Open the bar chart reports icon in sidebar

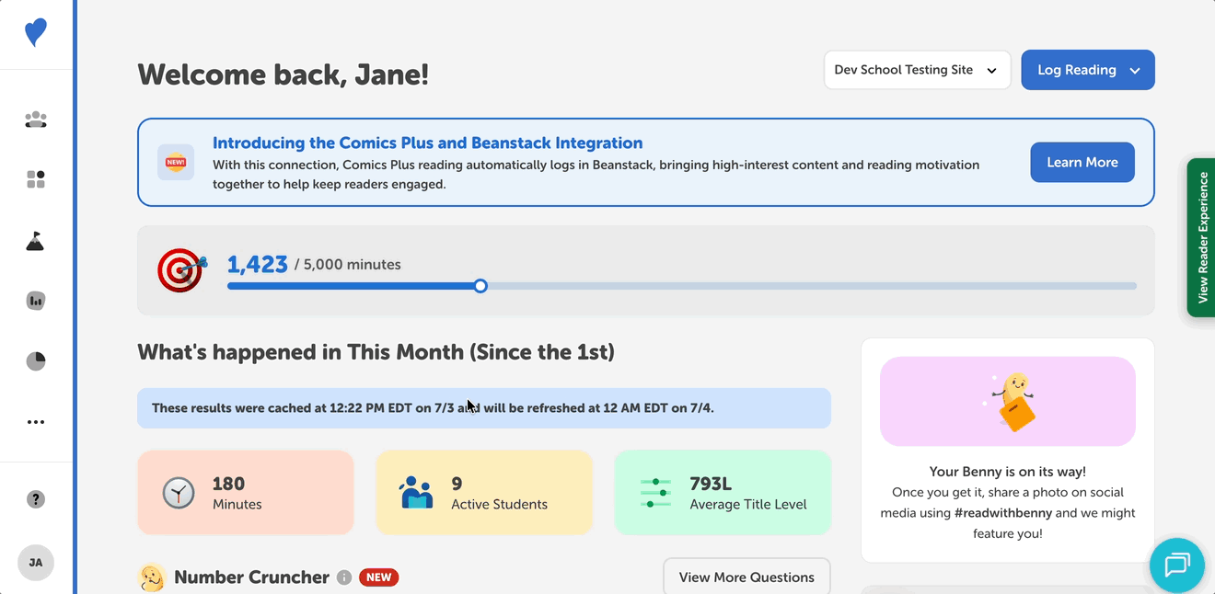[36, 301]
